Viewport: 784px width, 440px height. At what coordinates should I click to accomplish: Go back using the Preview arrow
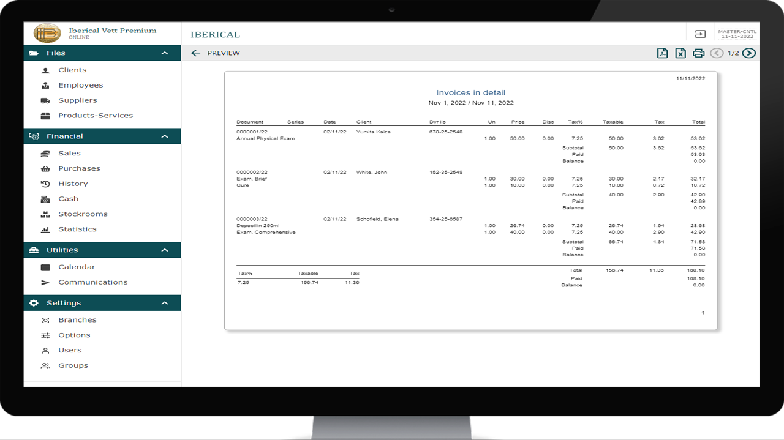click(196, 53)
